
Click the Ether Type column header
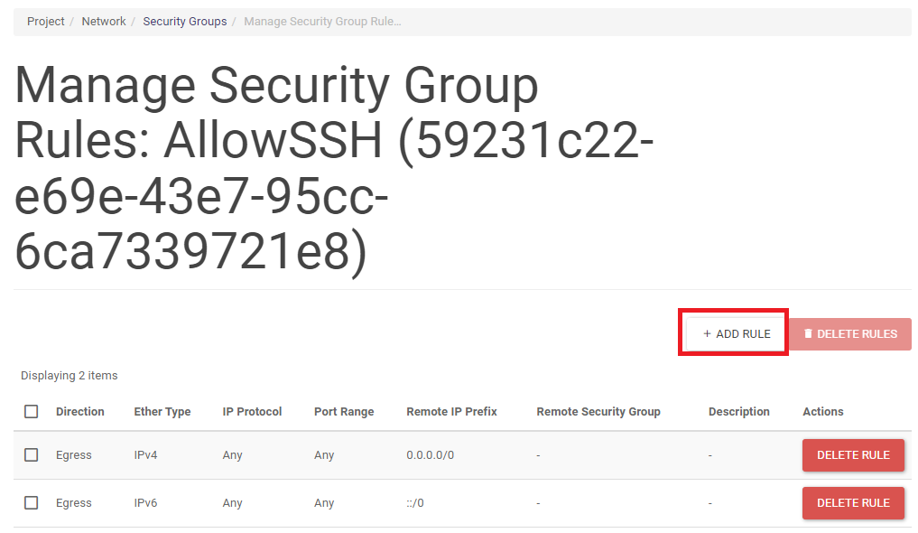pyautogui.click(x=162, y=412)
